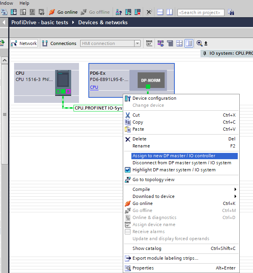
Task: Open the HMI connection dropdown
Action: pos(137,43)
